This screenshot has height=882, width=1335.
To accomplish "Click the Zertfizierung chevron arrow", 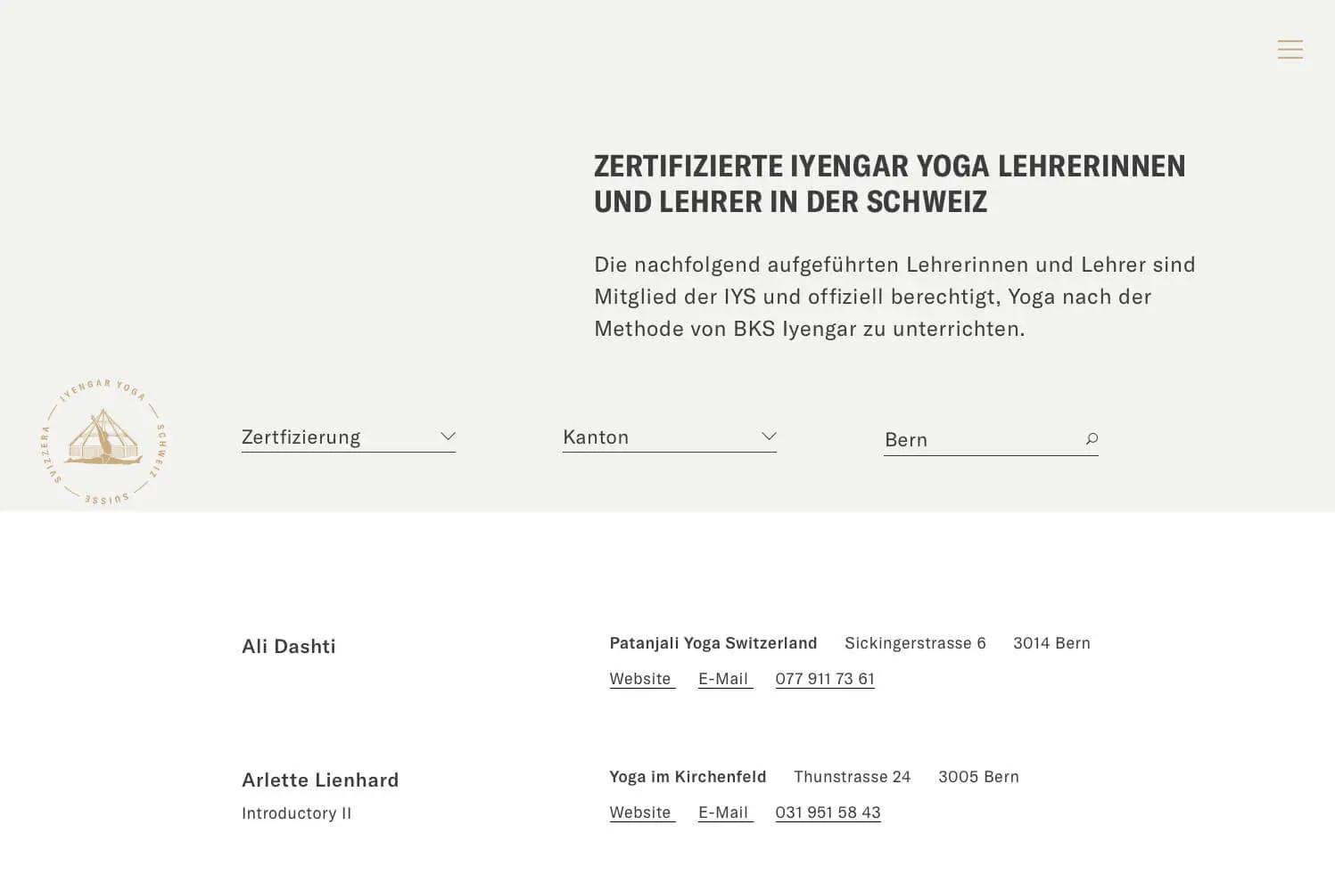I will click(448, 437).
